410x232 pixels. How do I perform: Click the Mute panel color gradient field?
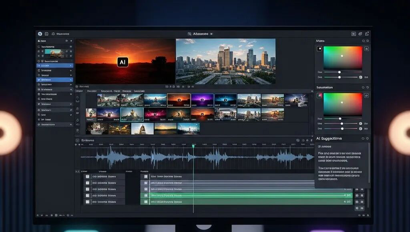(343, 58)
